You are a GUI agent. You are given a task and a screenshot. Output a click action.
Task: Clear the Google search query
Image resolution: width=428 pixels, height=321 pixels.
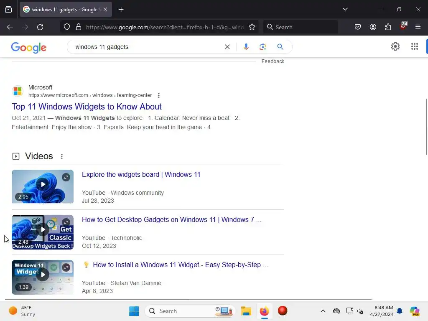coord(227,47)
